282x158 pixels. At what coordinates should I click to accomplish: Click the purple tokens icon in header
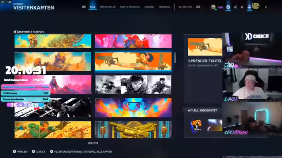(221, 7)
